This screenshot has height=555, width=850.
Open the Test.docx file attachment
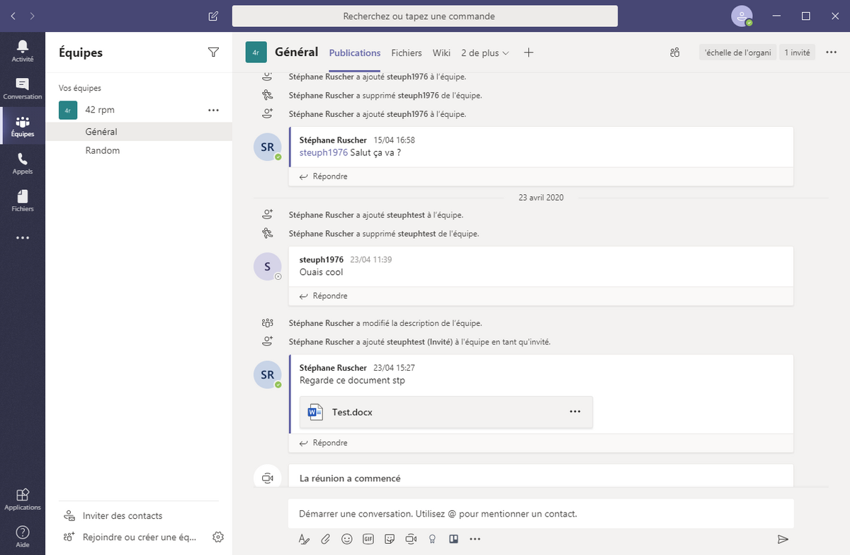pyautogui.click(x=446, y=412)
